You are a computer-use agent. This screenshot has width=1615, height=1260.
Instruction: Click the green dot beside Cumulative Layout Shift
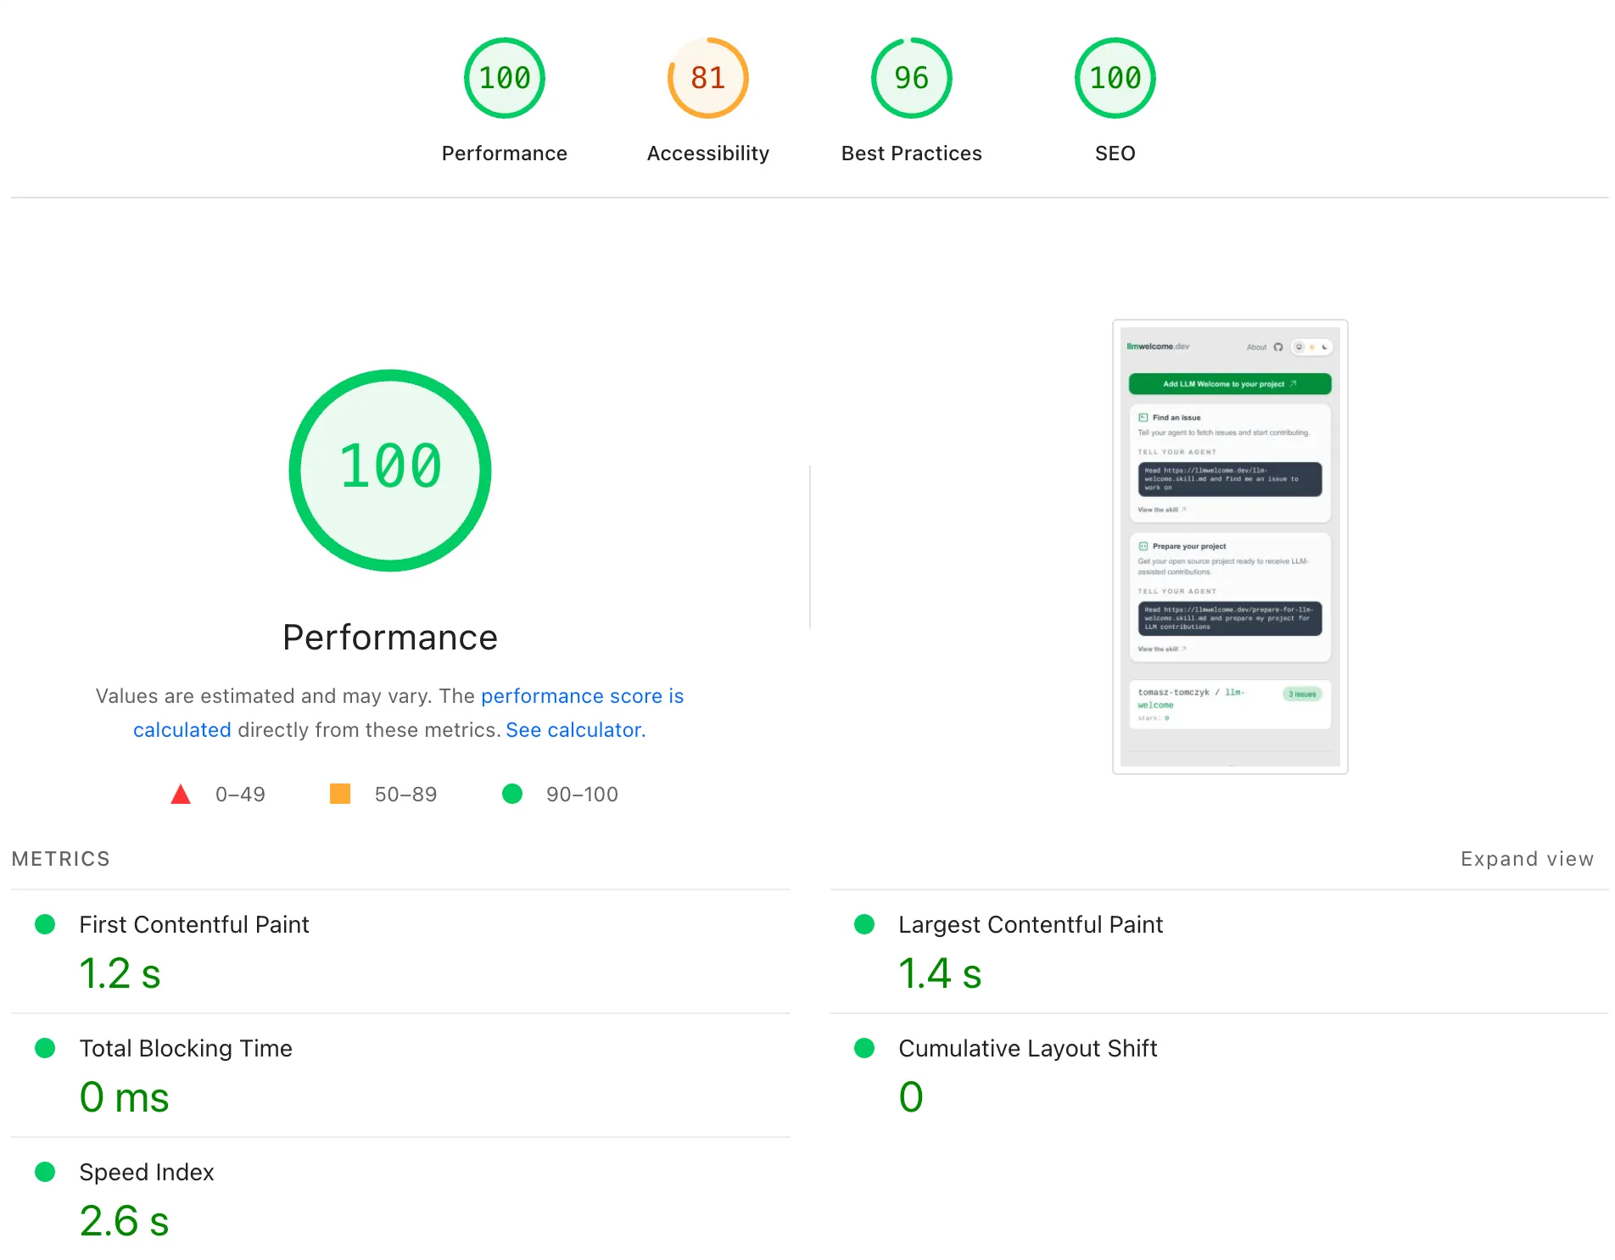863,1048
